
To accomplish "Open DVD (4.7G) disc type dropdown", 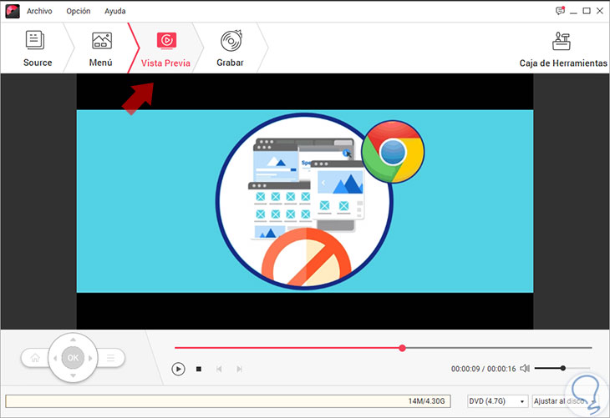I will tap(497, 401).
